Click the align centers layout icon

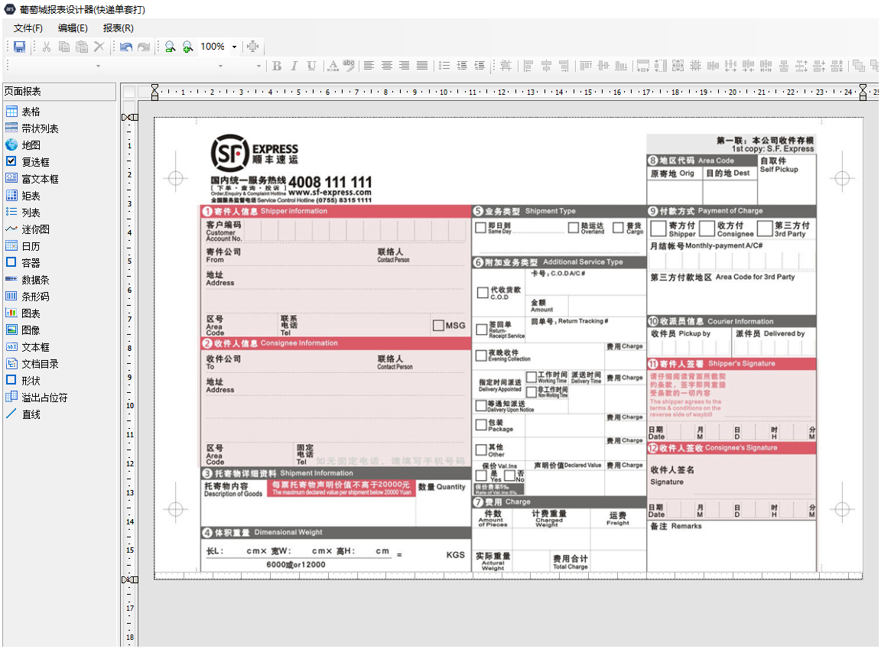(x=546, y=66)
